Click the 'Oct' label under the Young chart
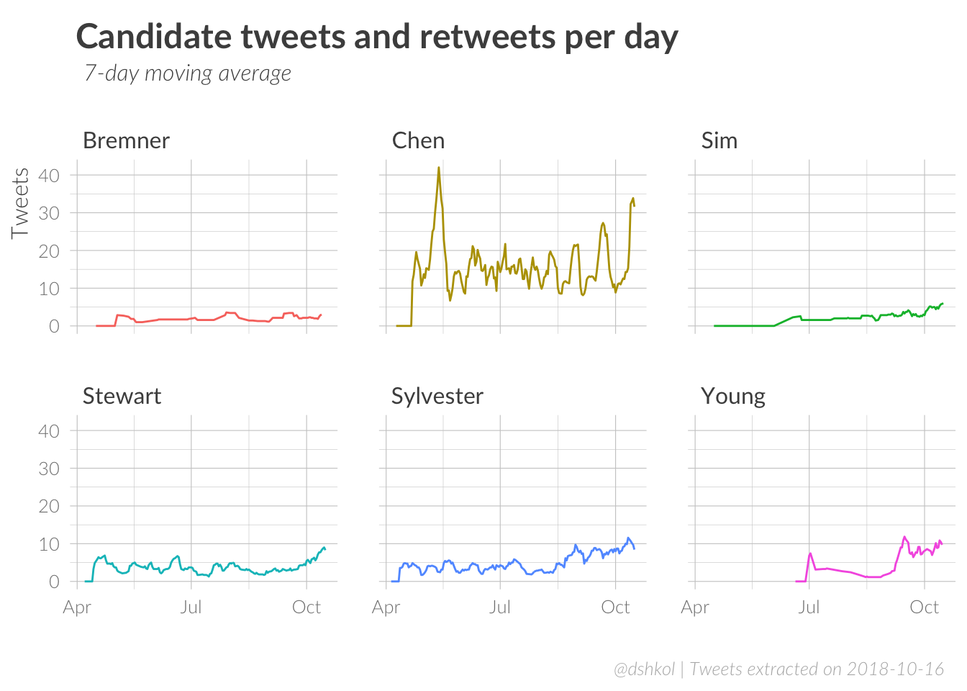 coord(924,608)
